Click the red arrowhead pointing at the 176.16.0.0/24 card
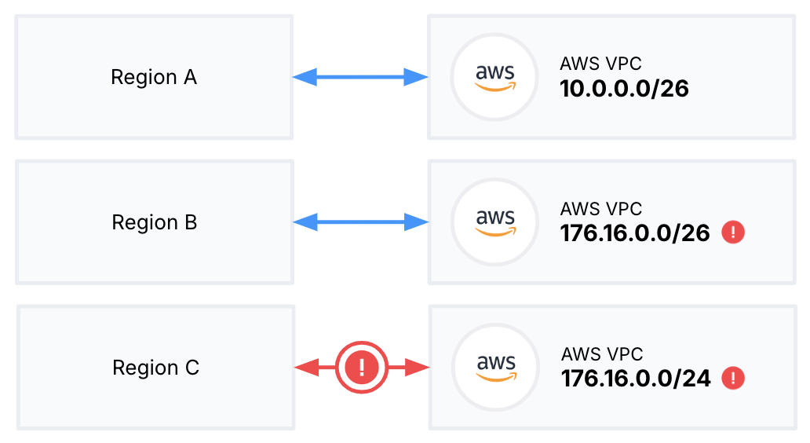The height and width of the screenshot is (443, 810). point(418,367)
